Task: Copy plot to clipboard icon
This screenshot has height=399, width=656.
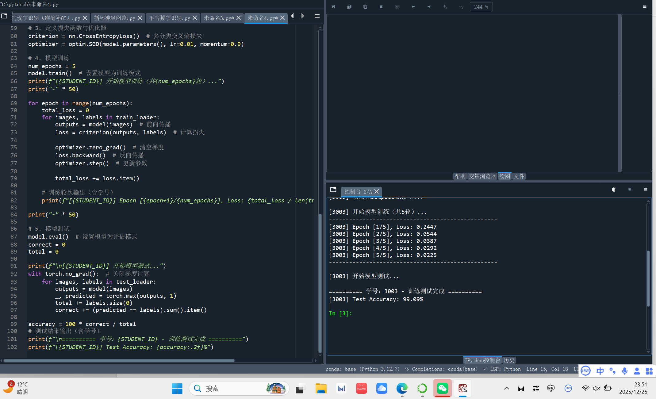Action: (365, 7)
